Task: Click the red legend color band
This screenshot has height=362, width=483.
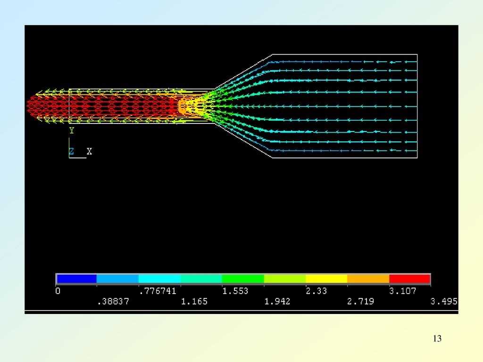Action: [x=410, y=279]
